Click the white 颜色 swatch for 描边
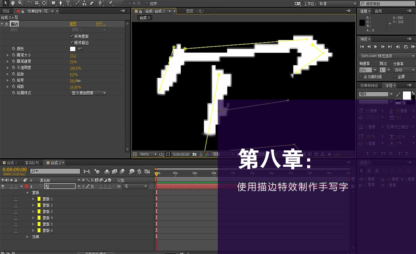The height and width of the screenshot is (254, 416). pos(73,49)
